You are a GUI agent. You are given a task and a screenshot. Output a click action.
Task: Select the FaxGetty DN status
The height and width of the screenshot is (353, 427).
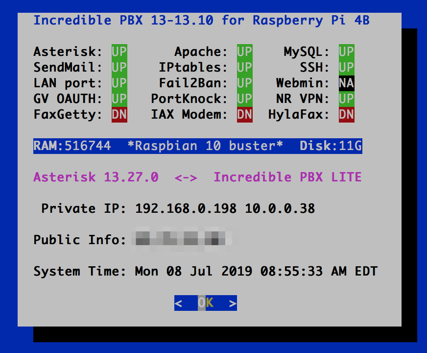119,115
